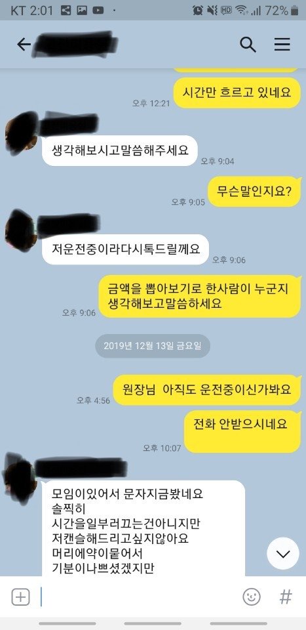306x630 pixels.
Task: Tap the alarm icon in status bar
Action: click(x=198, y=10)
